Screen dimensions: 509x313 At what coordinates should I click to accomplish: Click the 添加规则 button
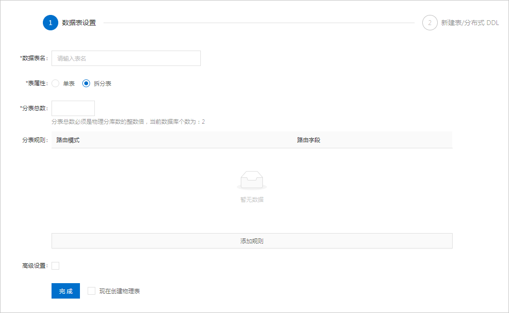point(252,241)
